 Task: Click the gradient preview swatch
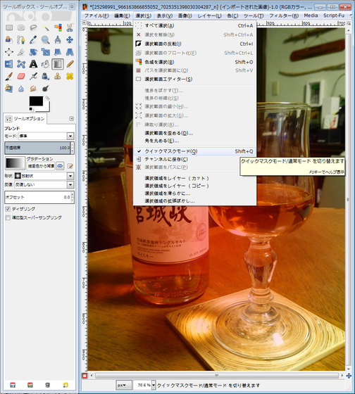(x=15, y=163)
